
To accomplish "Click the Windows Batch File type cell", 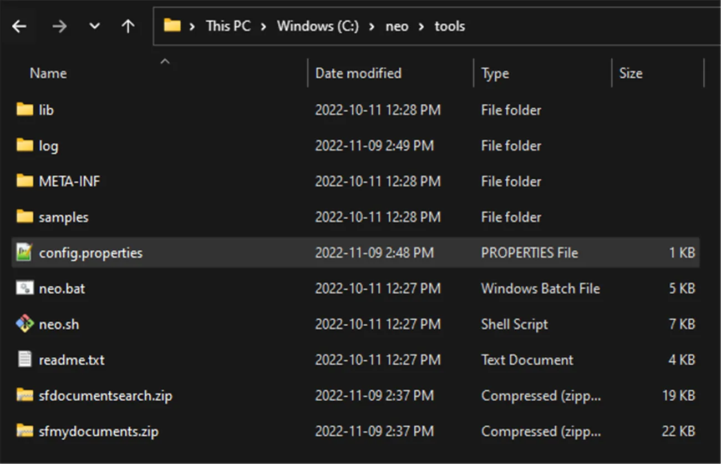I will tap(541, 288).
